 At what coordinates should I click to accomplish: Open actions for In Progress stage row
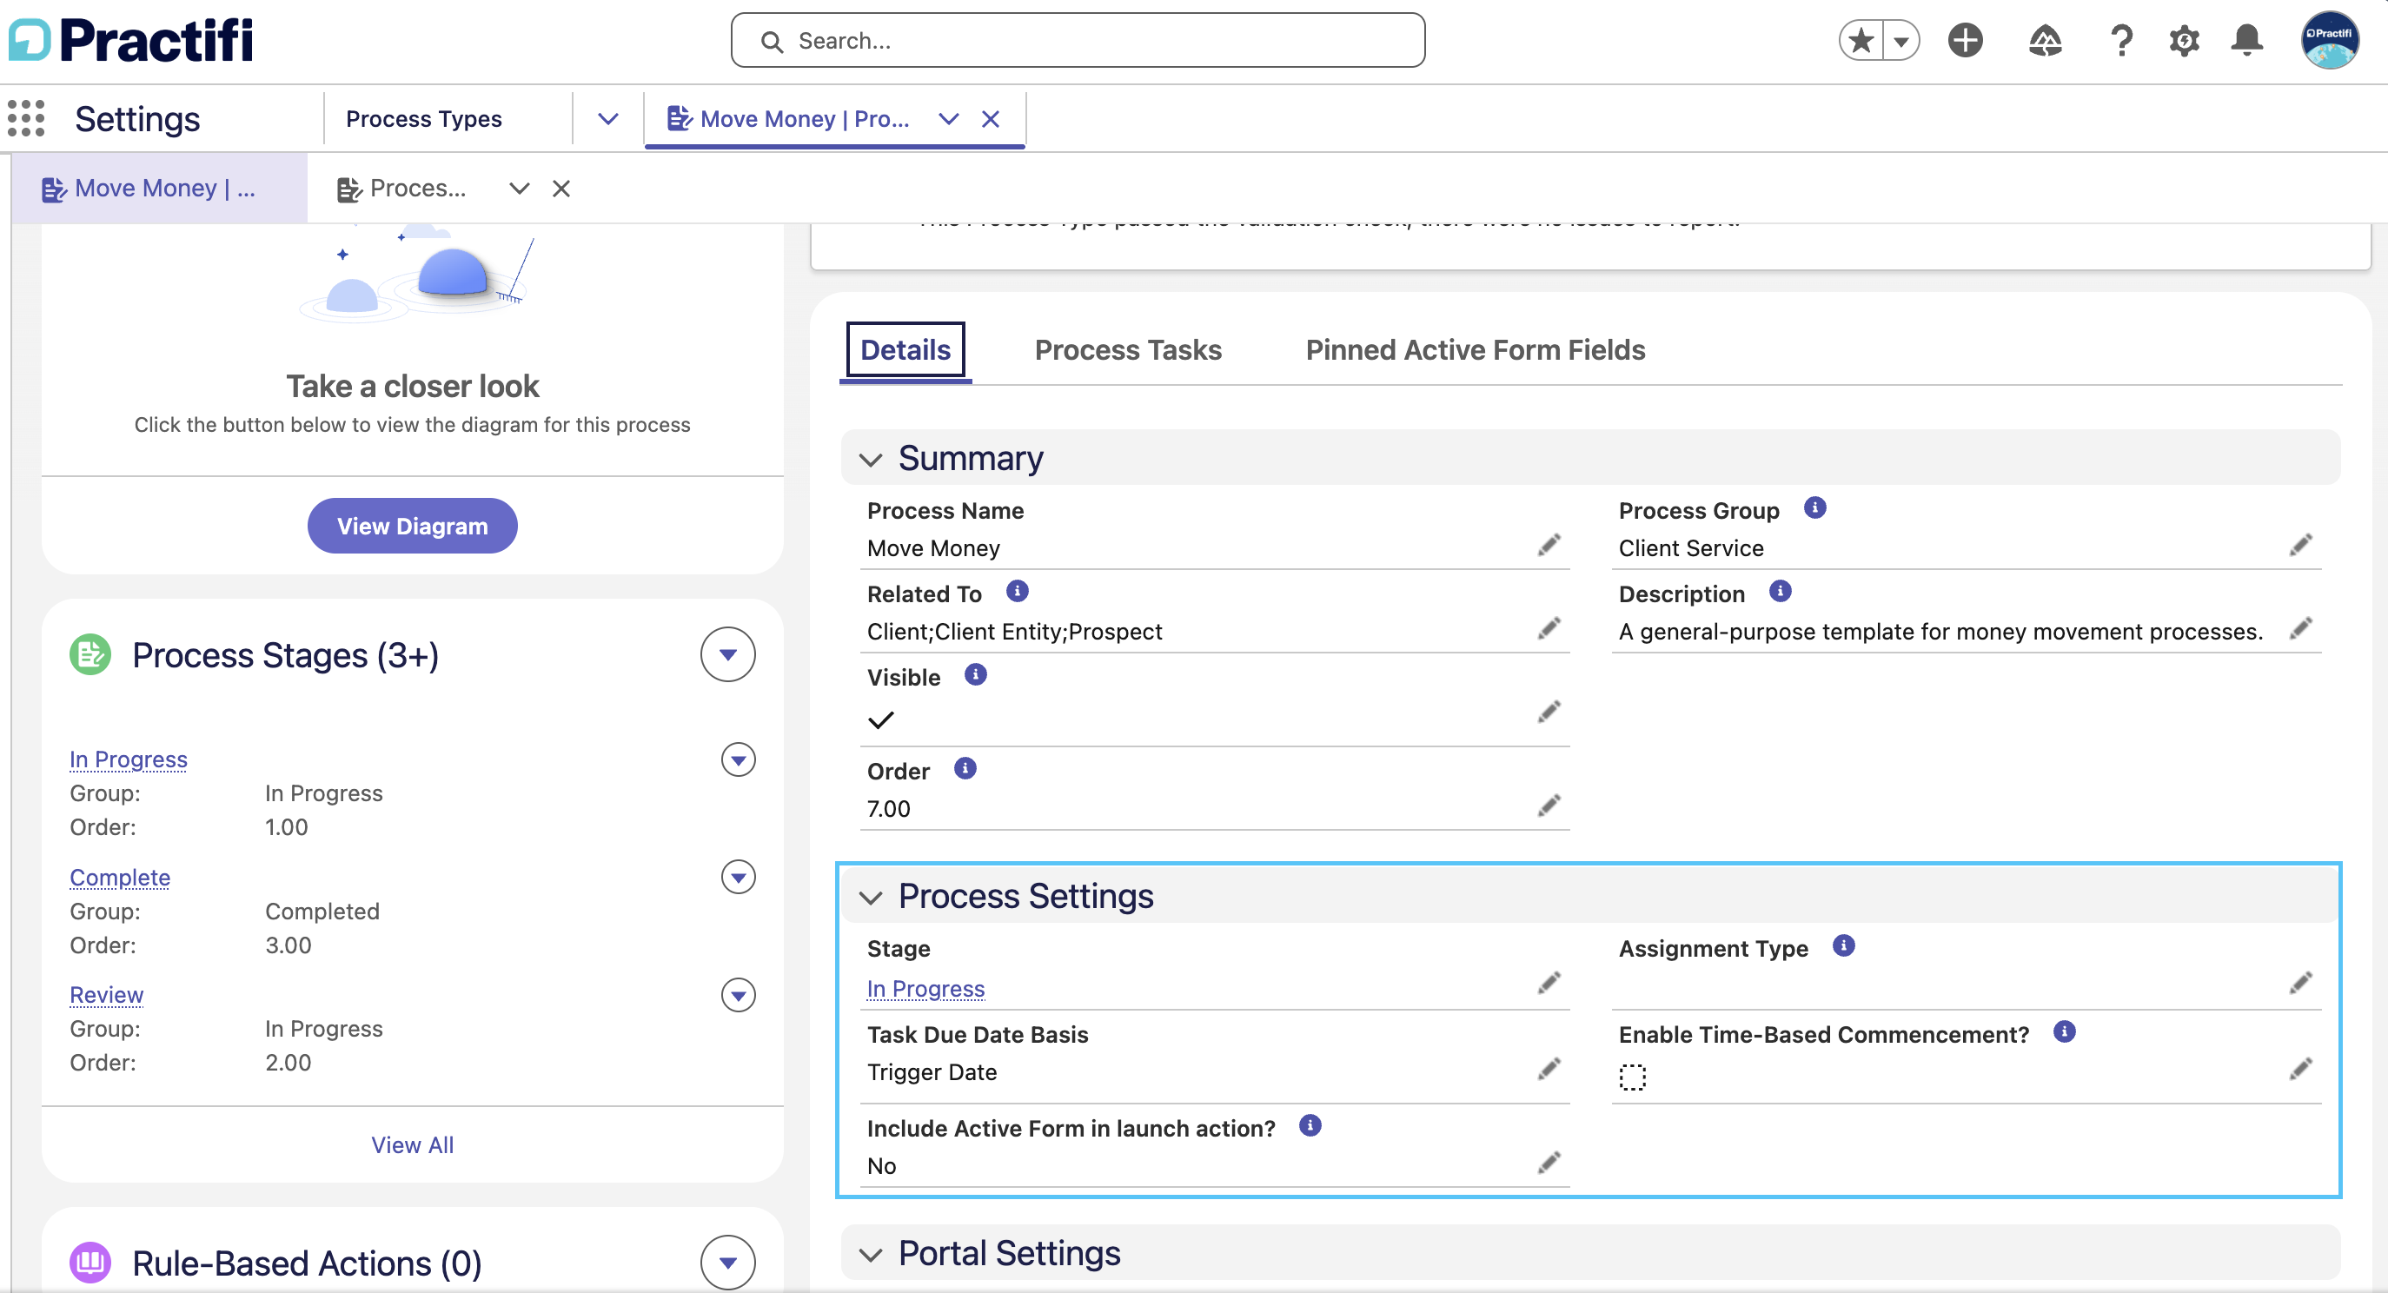[x=738, y=760]
